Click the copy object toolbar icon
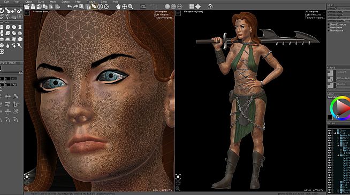The width and height of the screenshot is (350, 195). 45,7
